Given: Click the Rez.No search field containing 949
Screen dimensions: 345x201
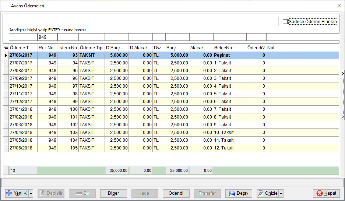Looking at the screenshot, I should 47,37.
